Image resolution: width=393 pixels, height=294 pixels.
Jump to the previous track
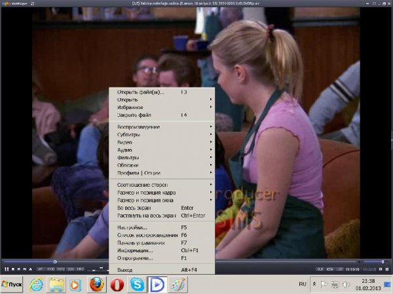[x=19, y=269]
